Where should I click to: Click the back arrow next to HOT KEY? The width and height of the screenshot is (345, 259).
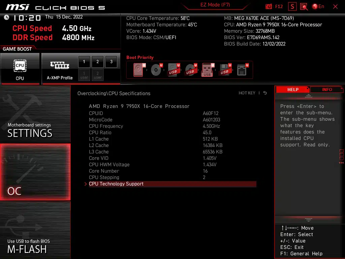click(x=265, y=93)
